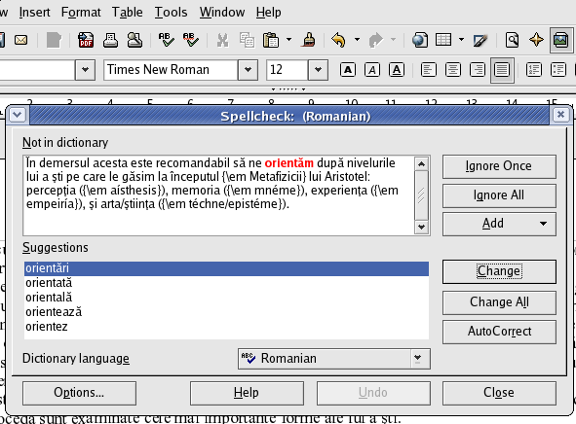Click the Paste clipboard icon
Viewport: 576px width, 424px height.
click(x=271, y=40)
